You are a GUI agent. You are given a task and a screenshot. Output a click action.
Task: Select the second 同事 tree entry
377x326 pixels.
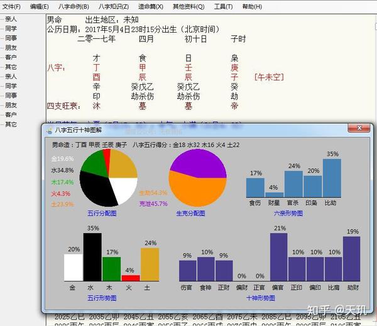[11, 95]
